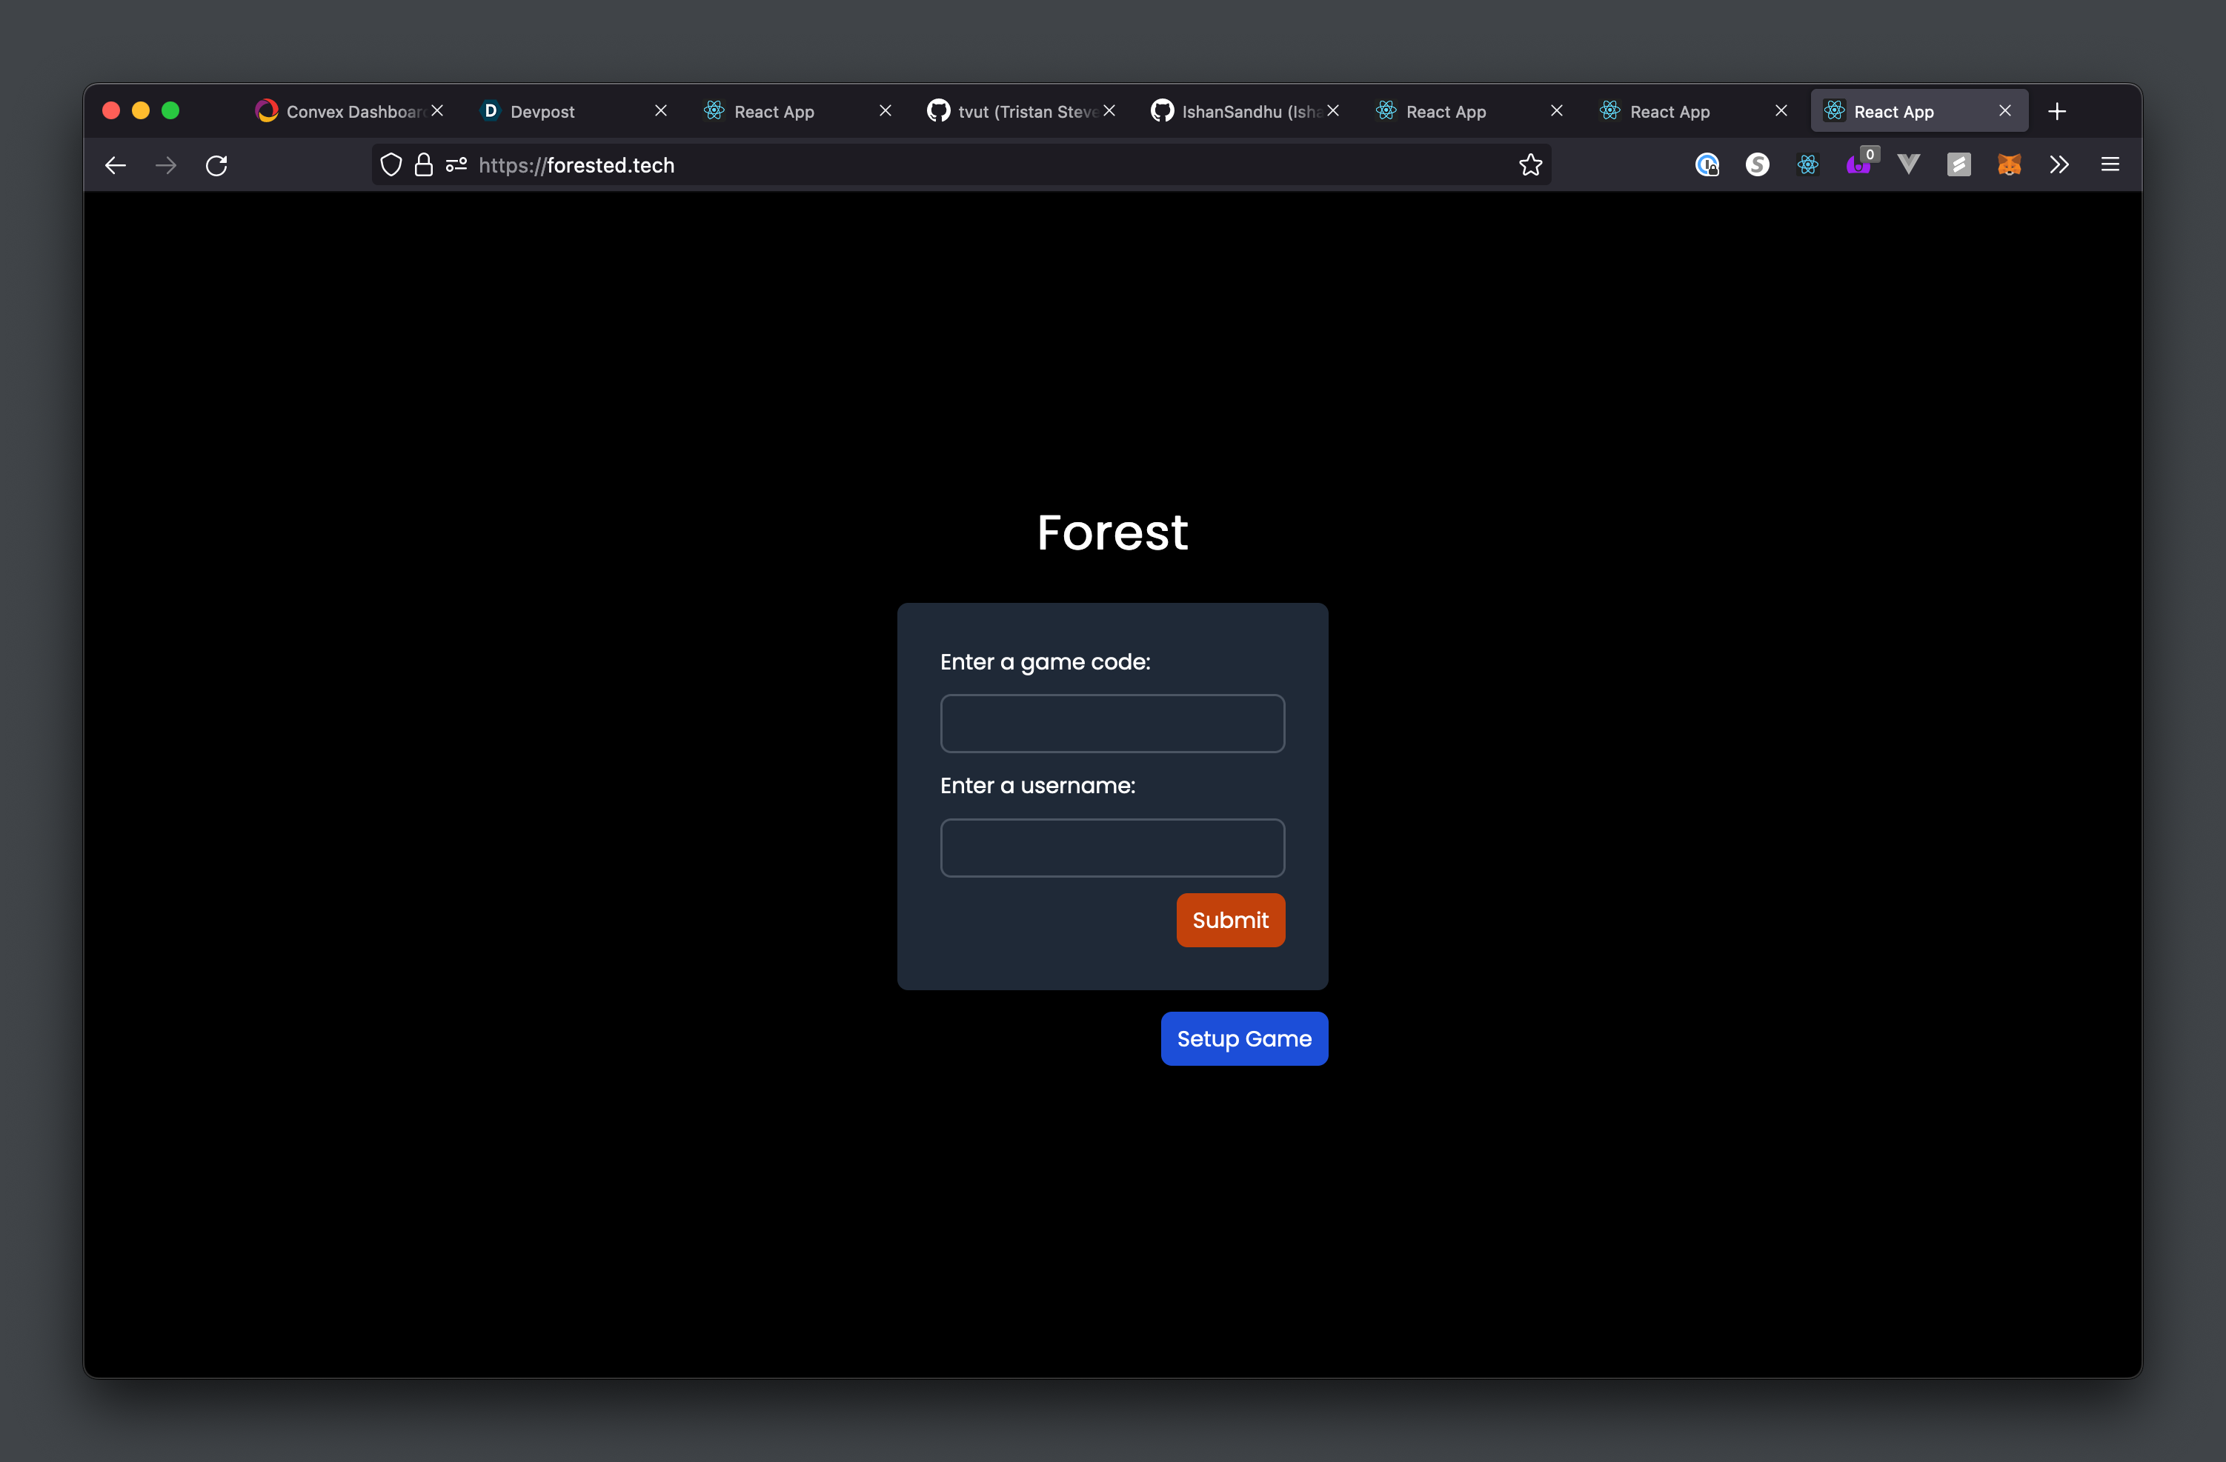Click the reload page icon
The height and width of the screenshot is (1462, 2226).
[216, 165]
